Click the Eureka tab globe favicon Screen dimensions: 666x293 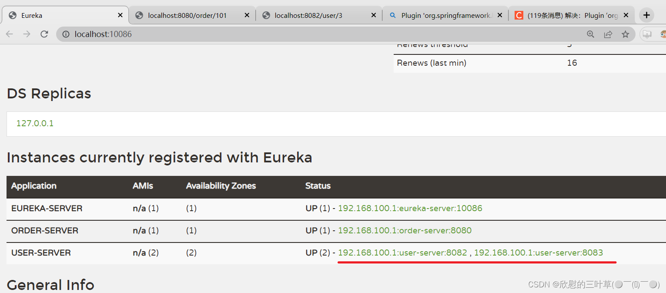[x=13, y=15]
